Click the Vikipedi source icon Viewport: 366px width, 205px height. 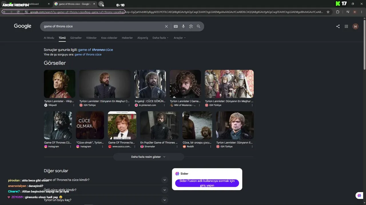click(x=46, y=105)
